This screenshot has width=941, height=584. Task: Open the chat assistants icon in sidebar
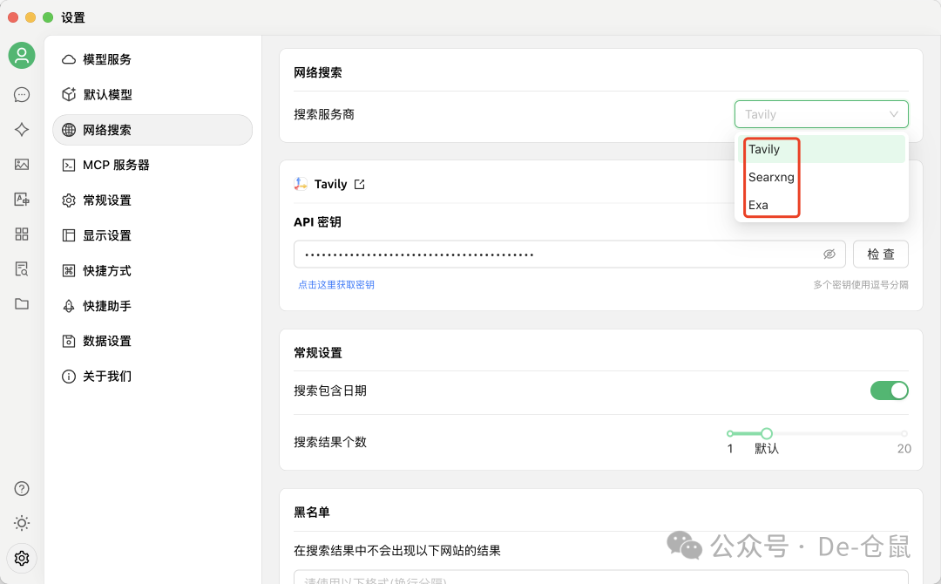tap(21, 94)
